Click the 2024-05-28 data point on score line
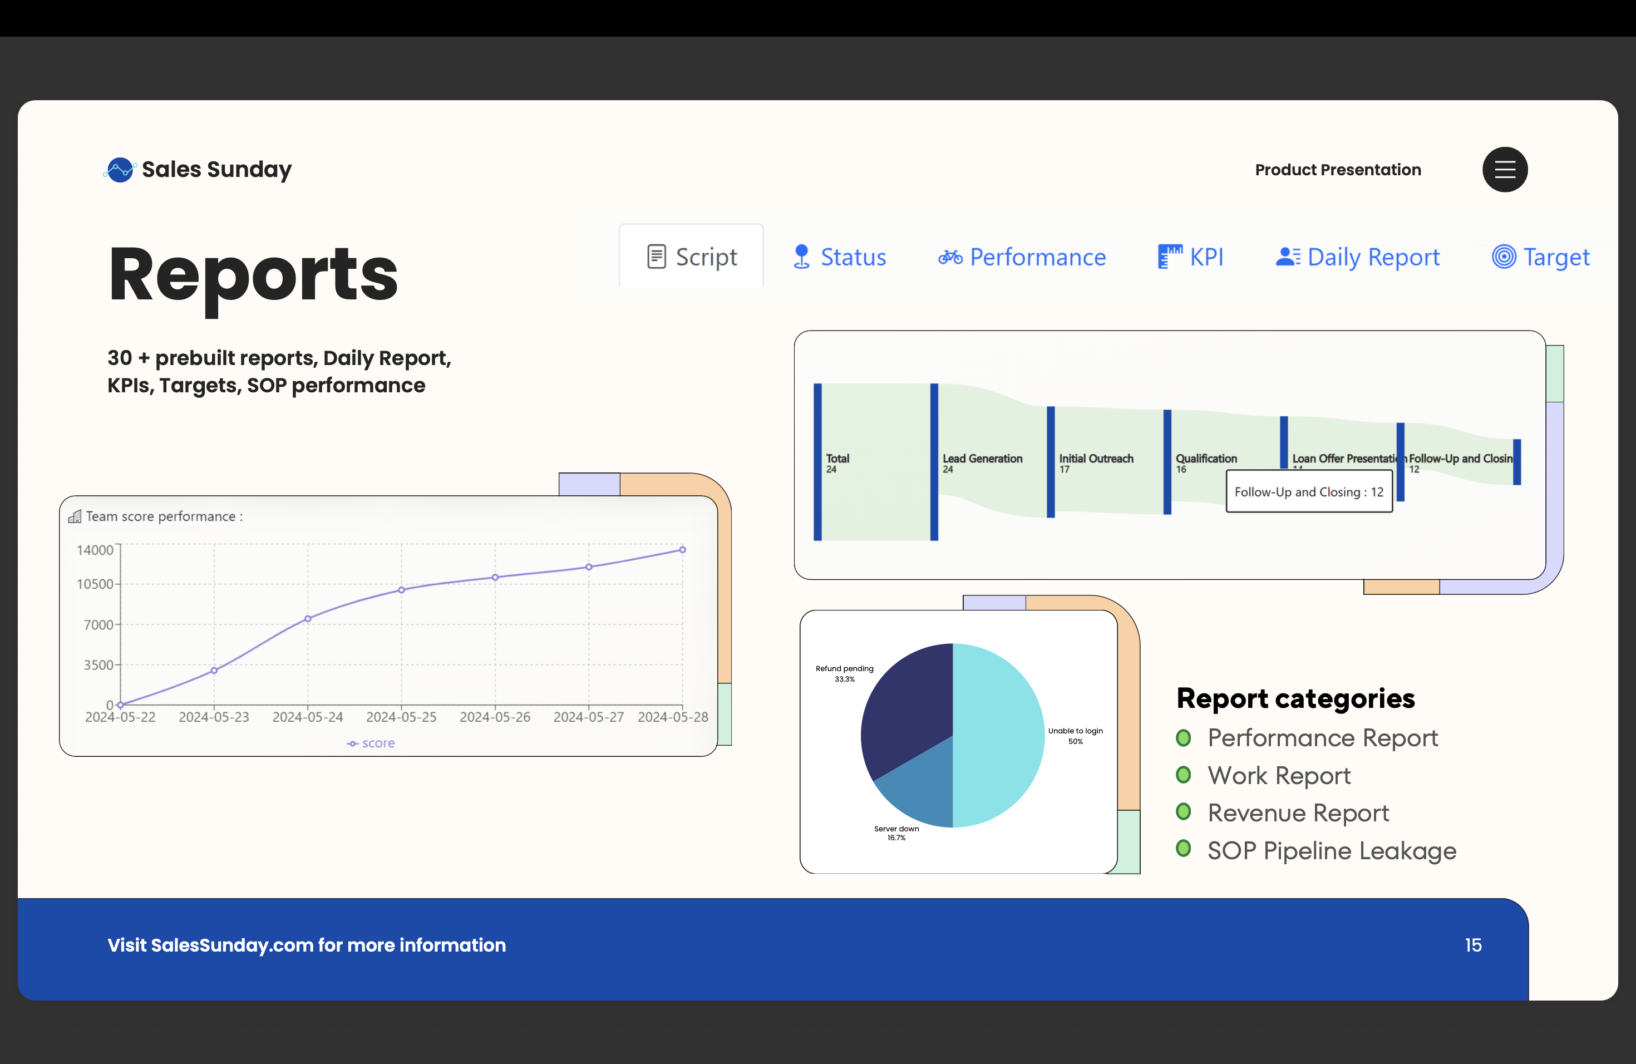The height and width of the screenshot is (1064, 1636). pyautogui.click(x=683, y=550)
